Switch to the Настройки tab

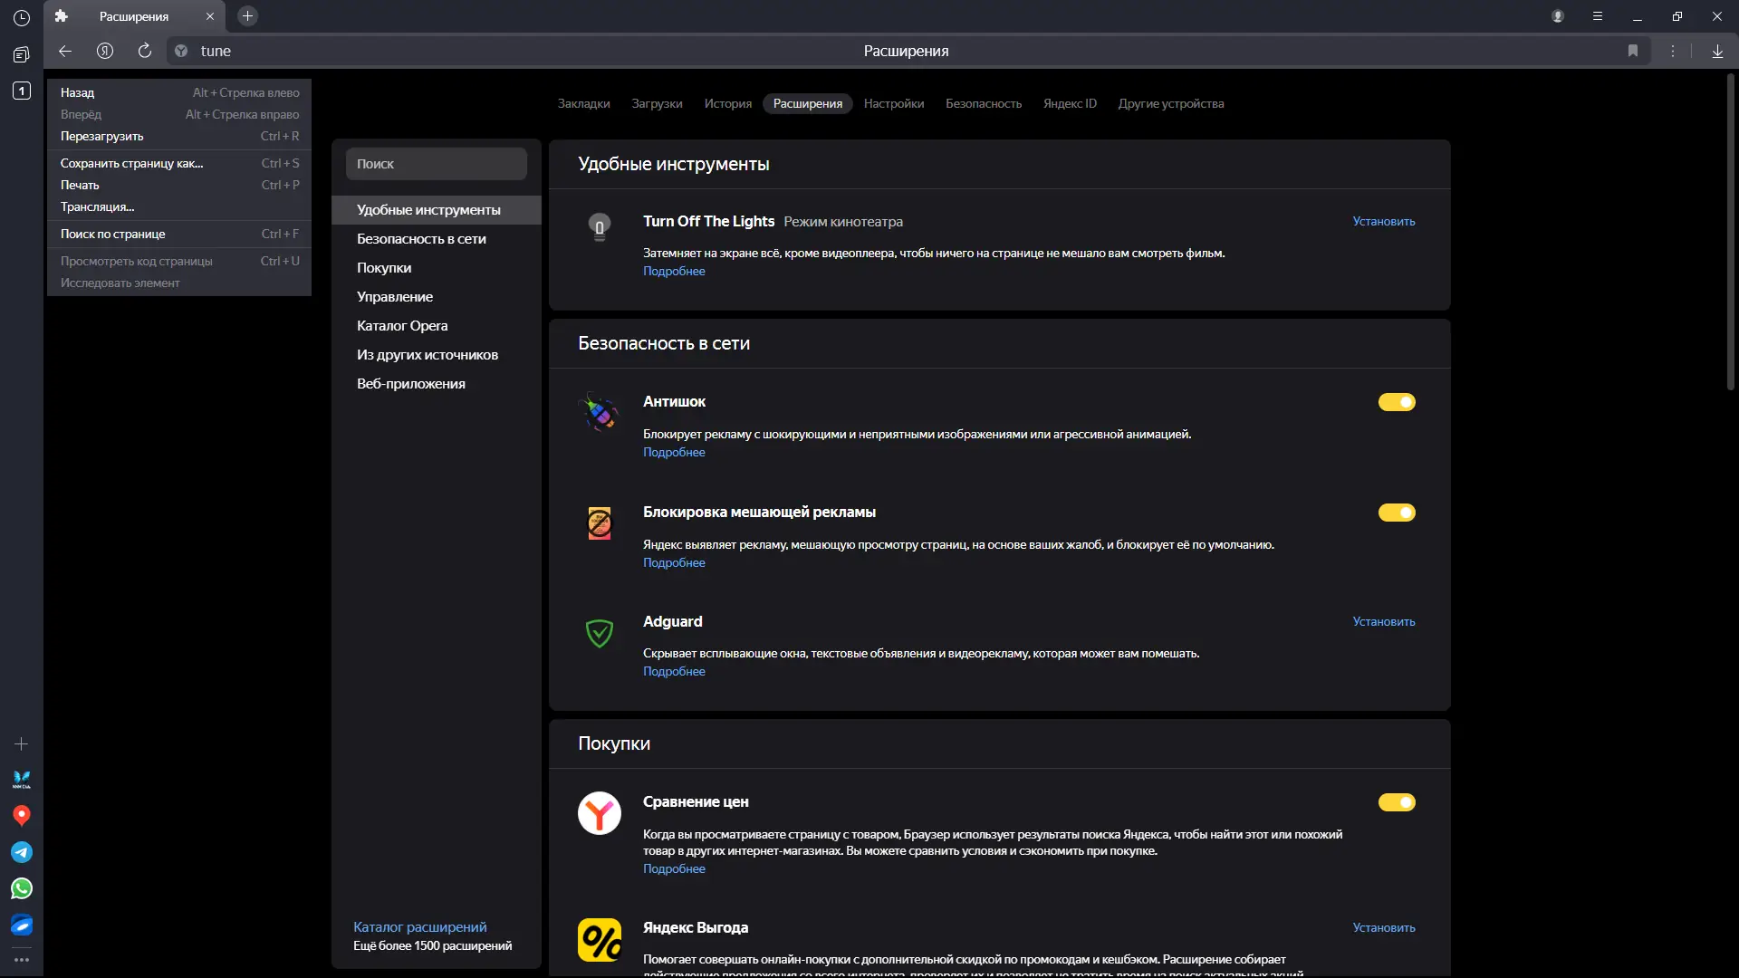pyautogui.click(x=893, y=103)
